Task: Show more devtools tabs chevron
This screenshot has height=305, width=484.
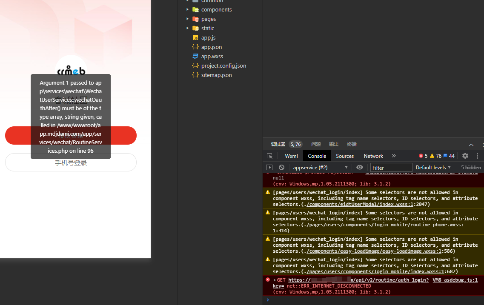Action: coord(394,156)
